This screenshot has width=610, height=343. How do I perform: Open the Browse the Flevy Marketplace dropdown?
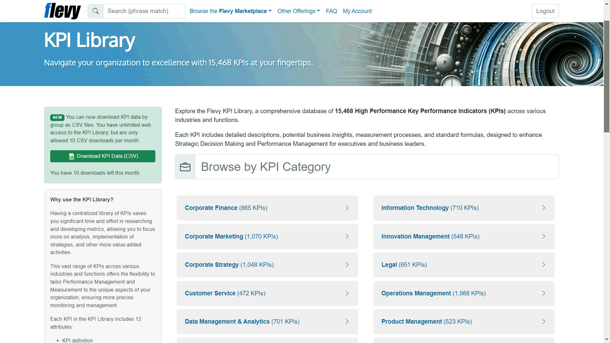click(x=230, y=11)
